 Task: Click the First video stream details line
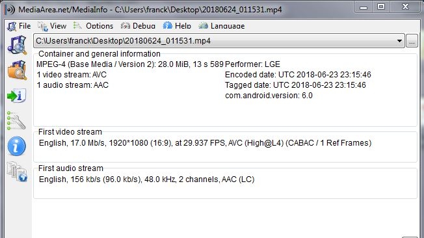coord(205,143)
